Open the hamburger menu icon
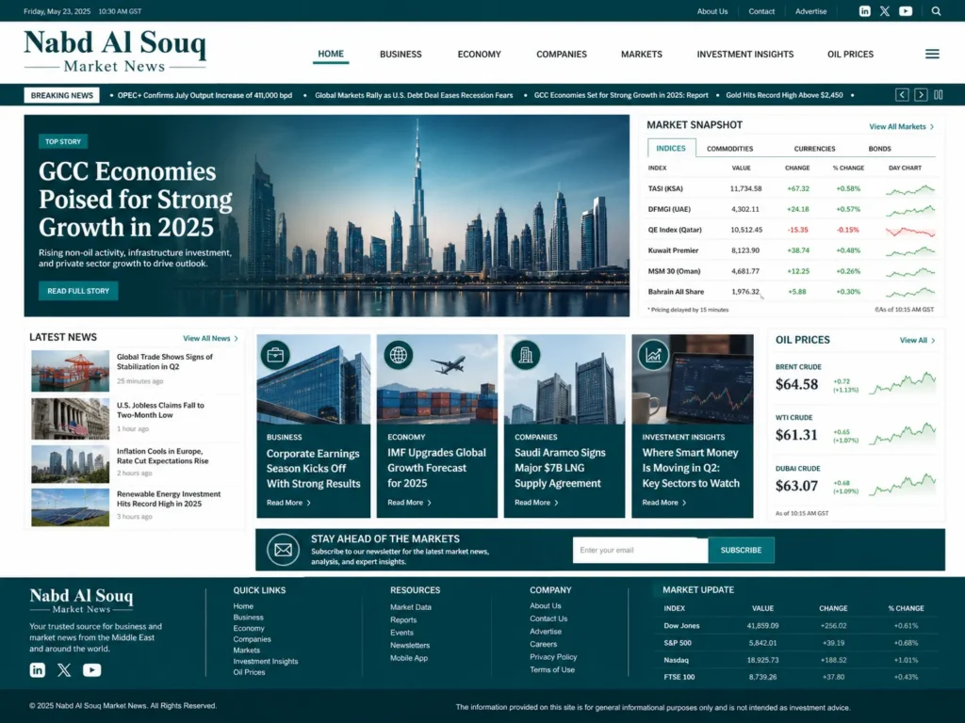Screen dimensions: 965x723 [x=932, y=54]
